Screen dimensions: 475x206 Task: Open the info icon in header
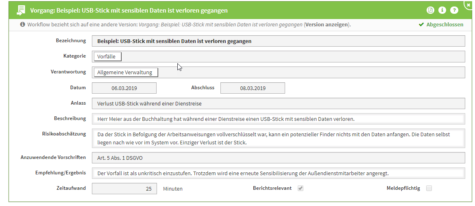(442, 10)
